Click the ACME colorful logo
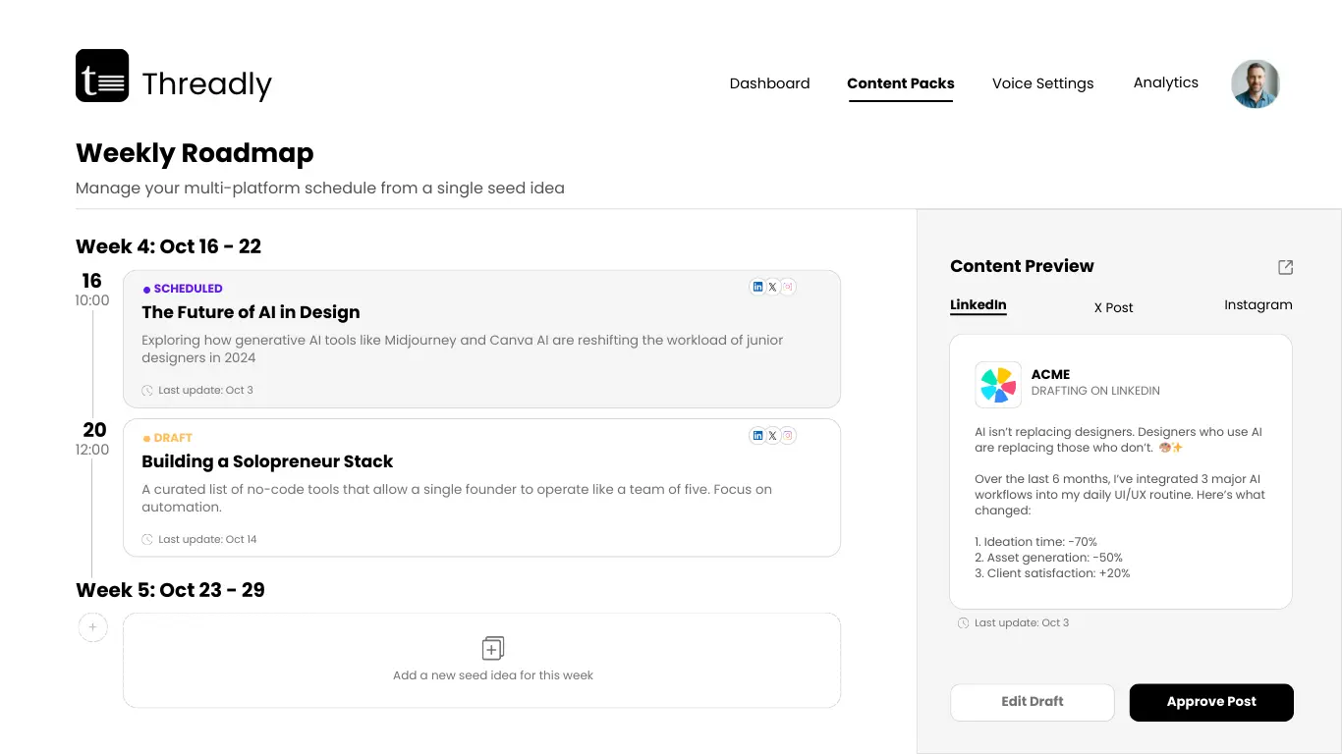 coord(997,384)
